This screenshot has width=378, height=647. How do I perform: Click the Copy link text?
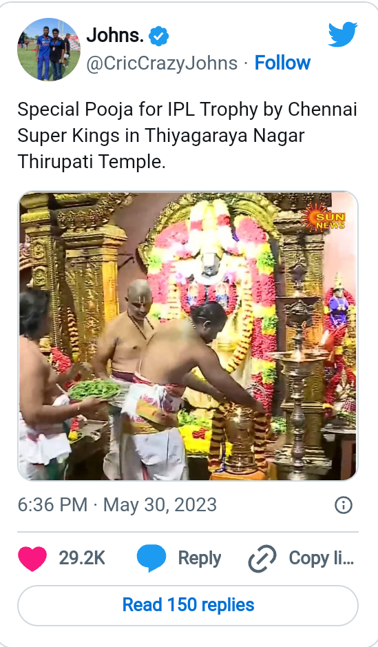[x=322, y=558]
